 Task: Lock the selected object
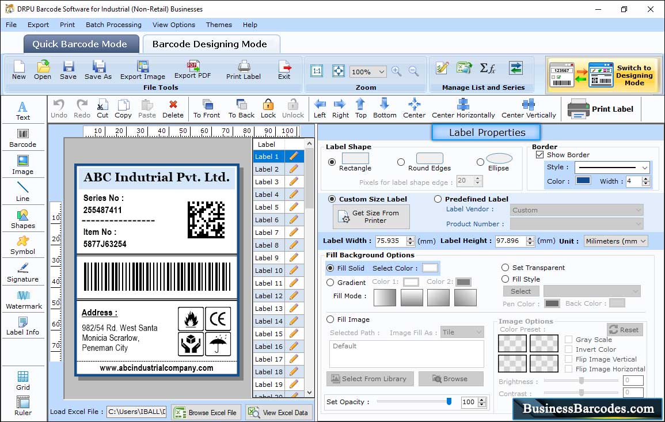point(268,109)
